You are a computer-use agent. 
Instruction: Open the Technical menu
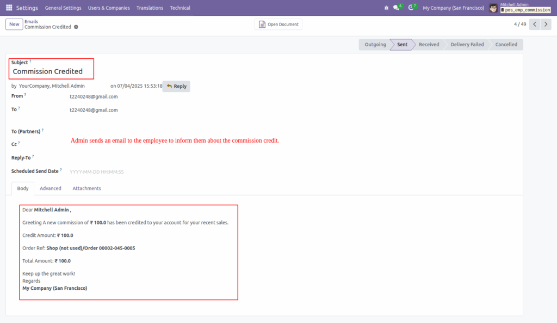(180, 8)
